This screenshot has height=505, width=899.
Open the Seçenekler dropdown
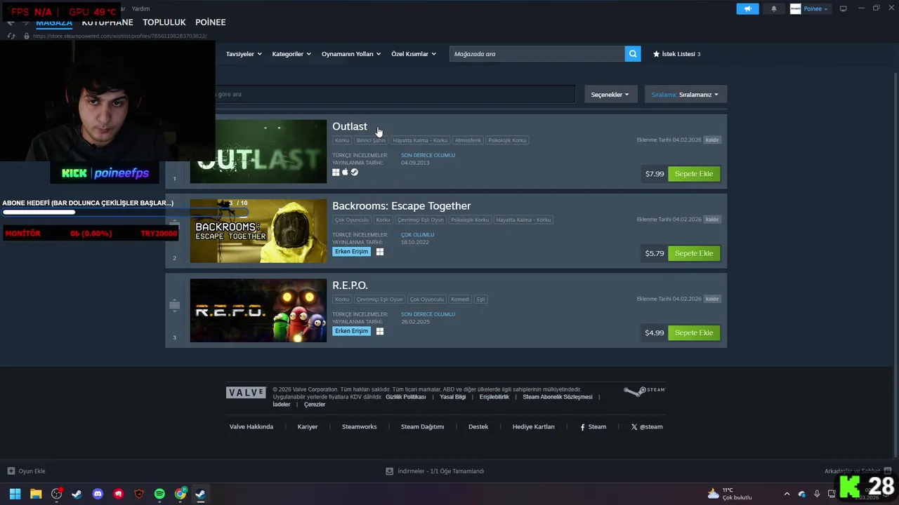coord(610,94)
